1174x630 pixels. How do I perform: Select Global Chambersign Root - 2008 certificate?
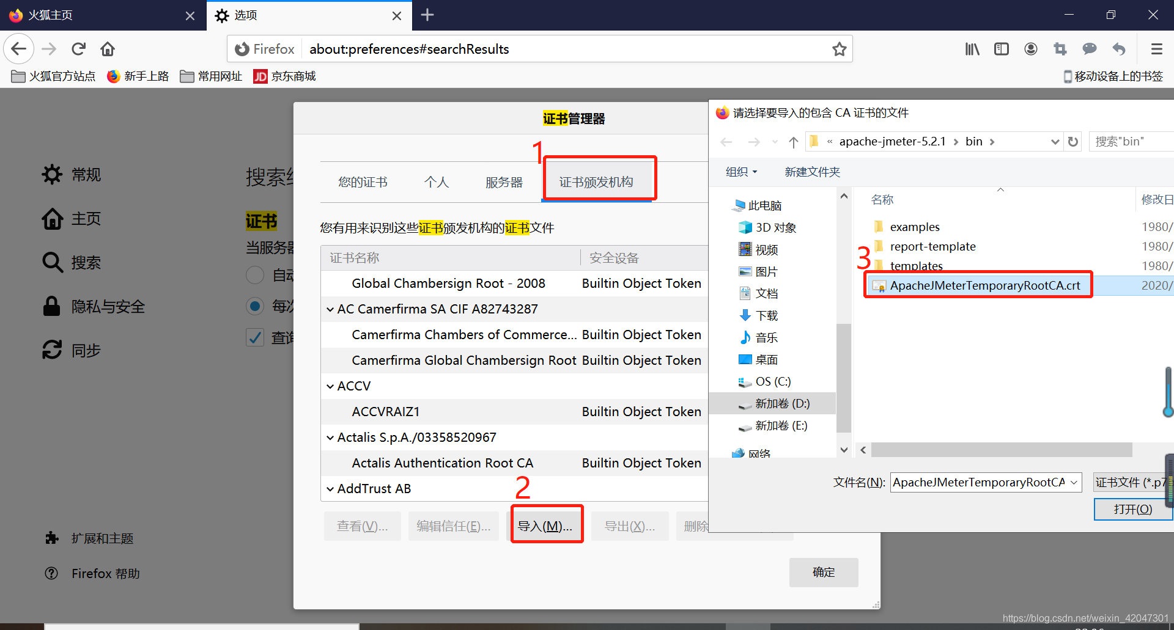point(514,284)
